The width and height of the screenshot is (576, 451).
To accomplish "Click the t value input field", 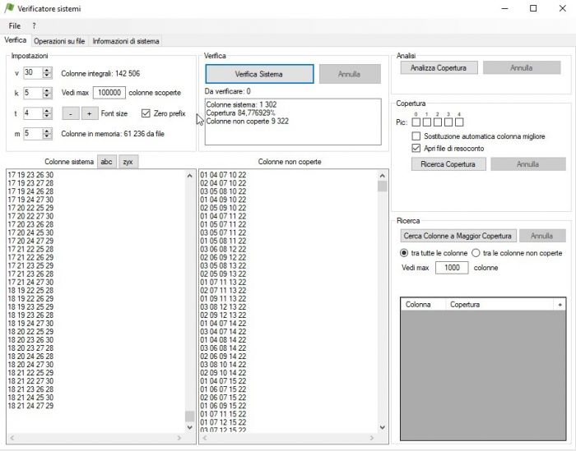I will [x=33, y=113].
